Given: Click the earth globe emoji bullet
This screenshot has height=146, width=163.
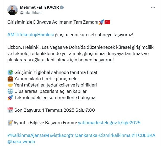Looking at the screenshot, I should tap(10, 72).
